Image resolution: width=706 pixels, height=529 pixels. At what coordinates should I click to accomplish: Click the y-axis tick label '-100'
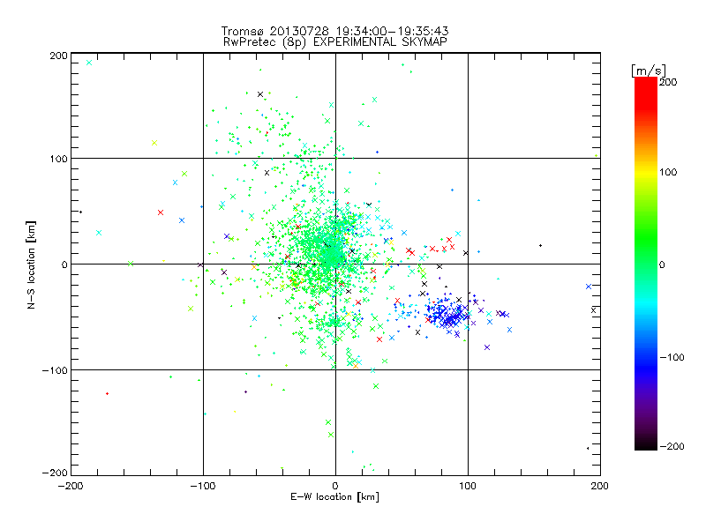click(55, 370)
